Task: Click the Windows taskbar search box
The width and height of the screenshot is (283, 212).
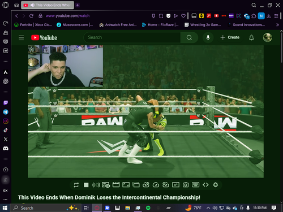Action: coord(45,208)
